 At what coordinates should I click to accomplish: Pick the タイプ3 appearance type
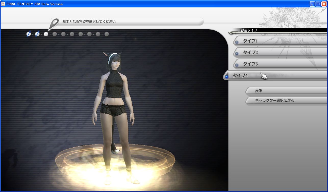(280, 64)
